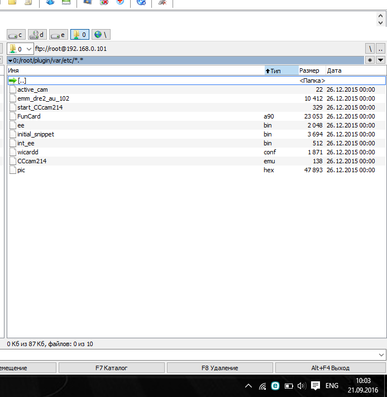Select the wicardd conf file
The image size is (387, 397).
click(28, 152)
